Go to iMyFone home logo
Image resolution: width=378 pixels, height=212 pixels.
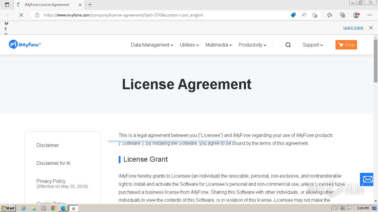click(x=25, y=44)
